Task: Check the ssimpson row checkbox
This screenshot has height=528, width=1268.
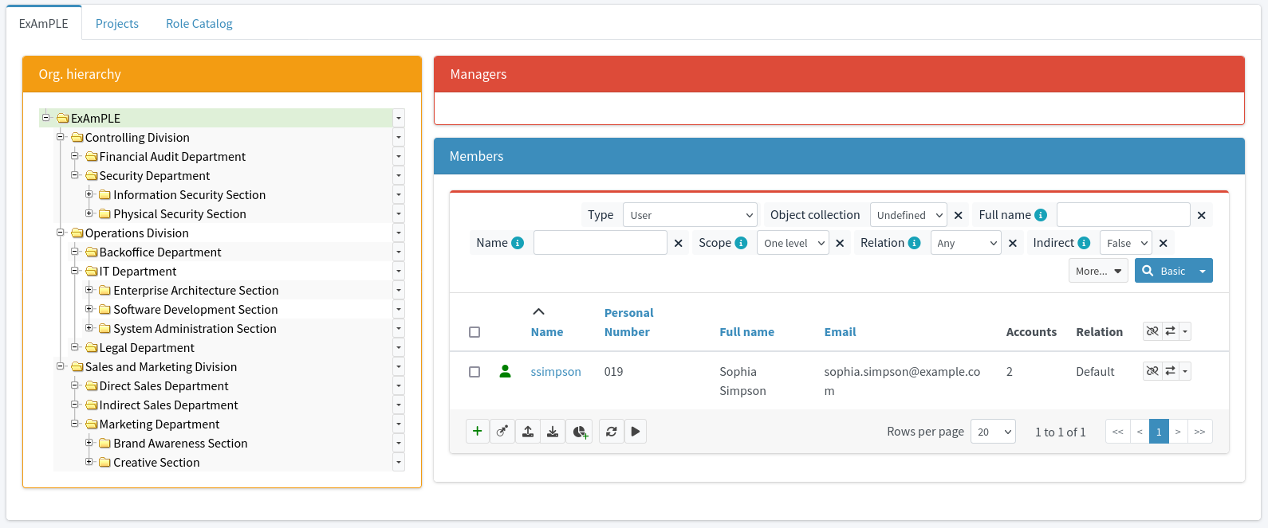Action: pyautogui.click(x=475, y=372)
